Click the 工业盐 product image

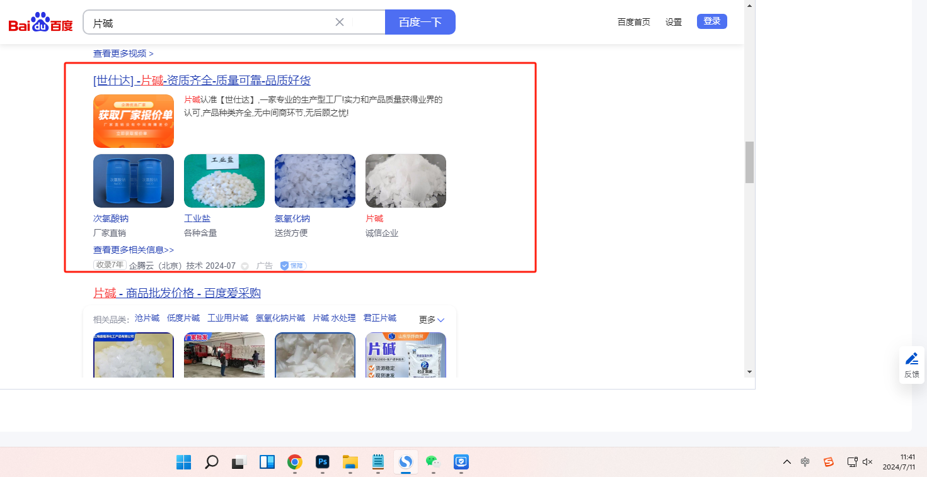(x=224, y=181)
